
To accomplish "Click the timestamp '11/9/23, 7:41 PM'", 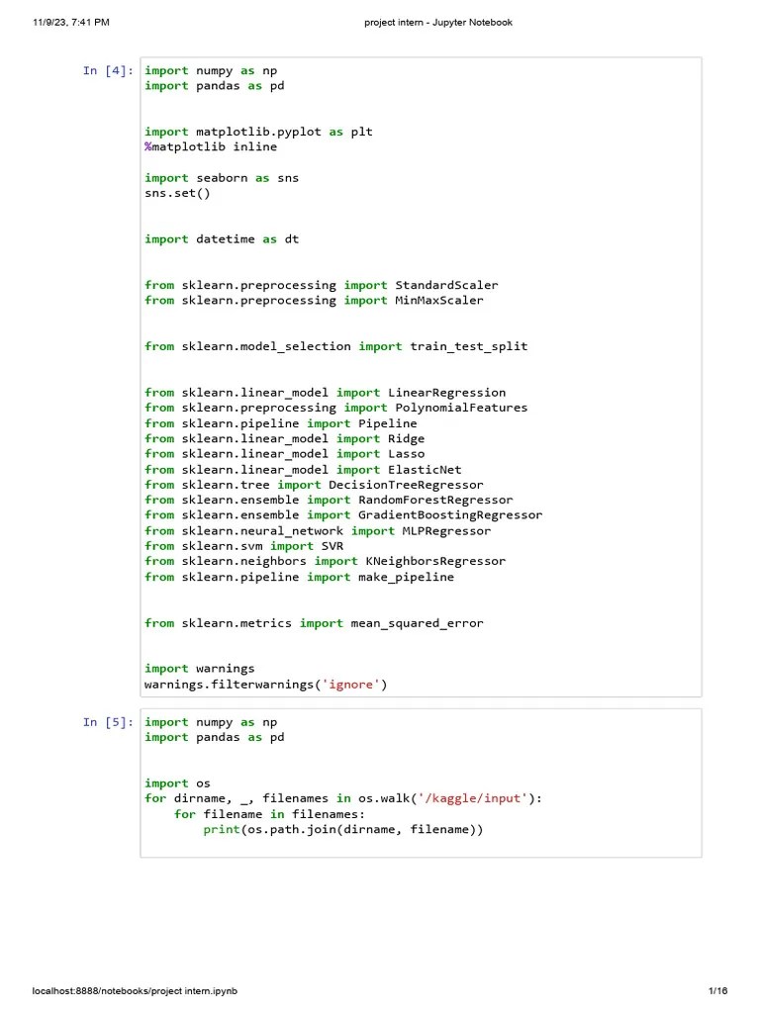I will [71, 22].
